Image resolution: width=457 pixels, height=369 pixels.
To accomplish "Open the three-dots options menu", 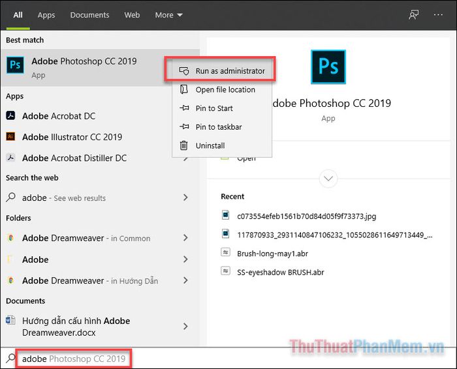I will (438, 14).
